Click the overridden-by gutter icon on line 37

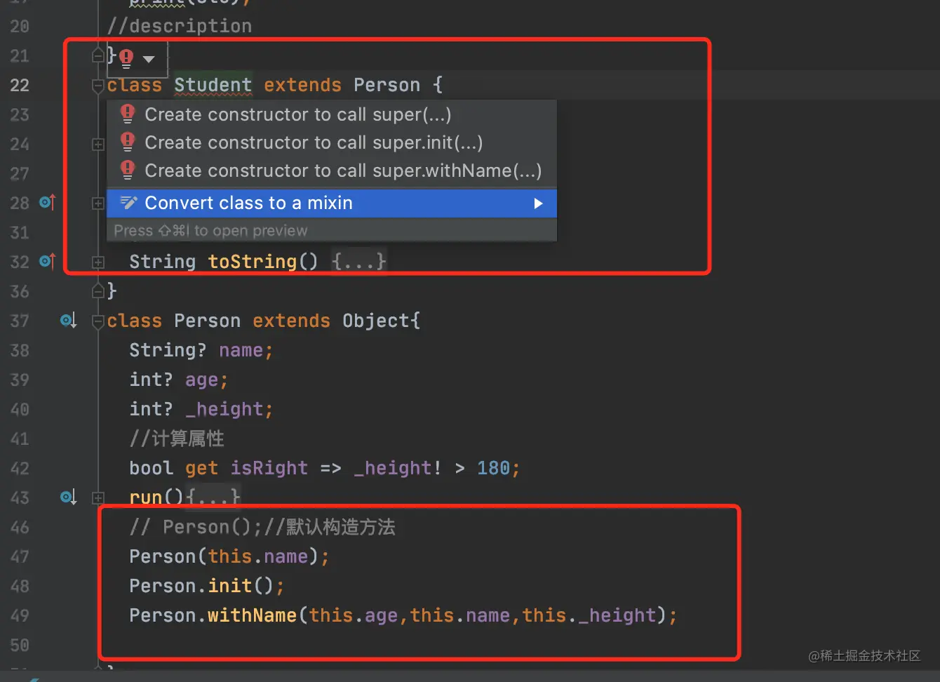tap(68, 321)
